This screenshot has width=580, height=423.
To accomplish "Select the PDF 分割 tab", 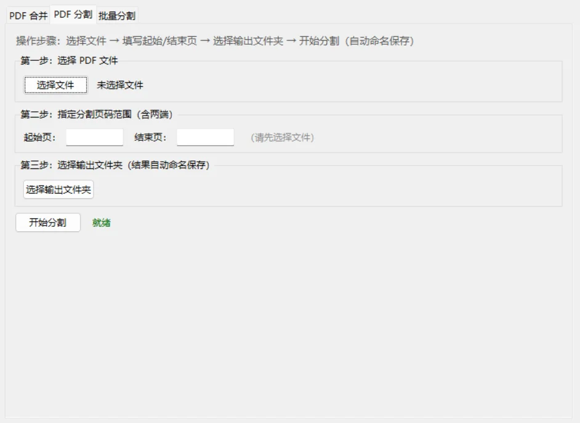I will pyautogui.click(x=73, y=15).
